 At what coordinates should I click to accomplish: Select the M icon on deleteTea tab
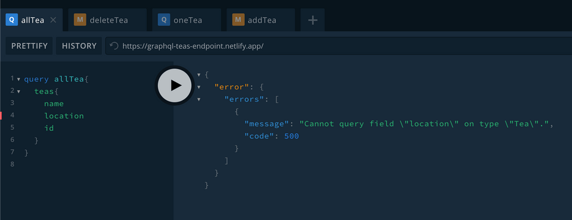click(80, 20)
